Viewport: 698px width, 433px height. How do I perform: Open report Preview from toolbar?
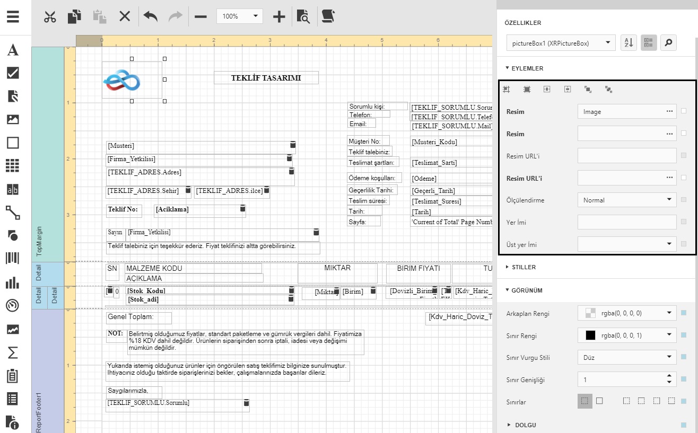(303, 16)
